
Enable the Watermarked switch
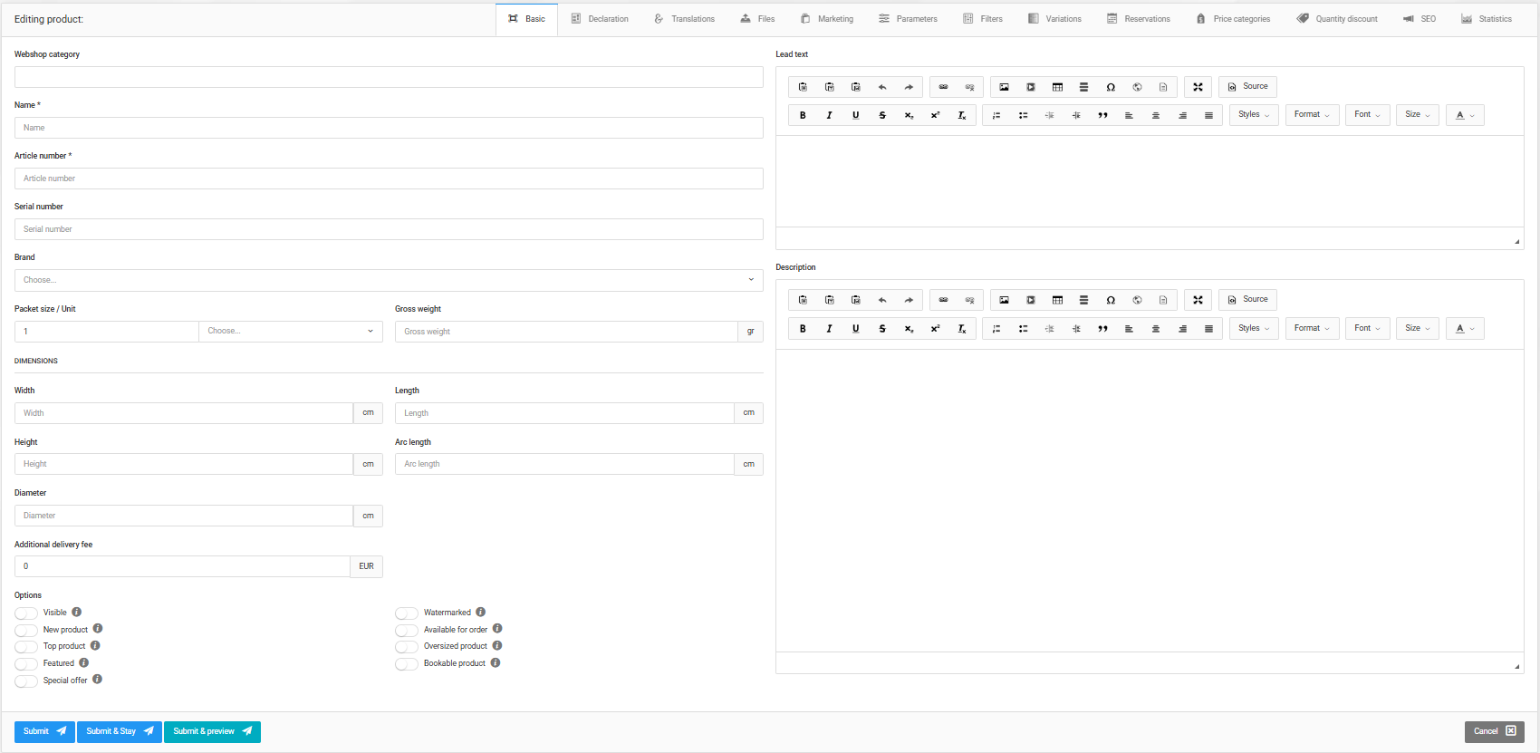point(407,613)
